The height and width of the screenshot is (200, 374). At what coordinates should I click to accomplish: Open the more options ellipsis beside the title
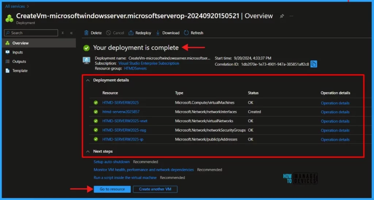tap(291, 16)
